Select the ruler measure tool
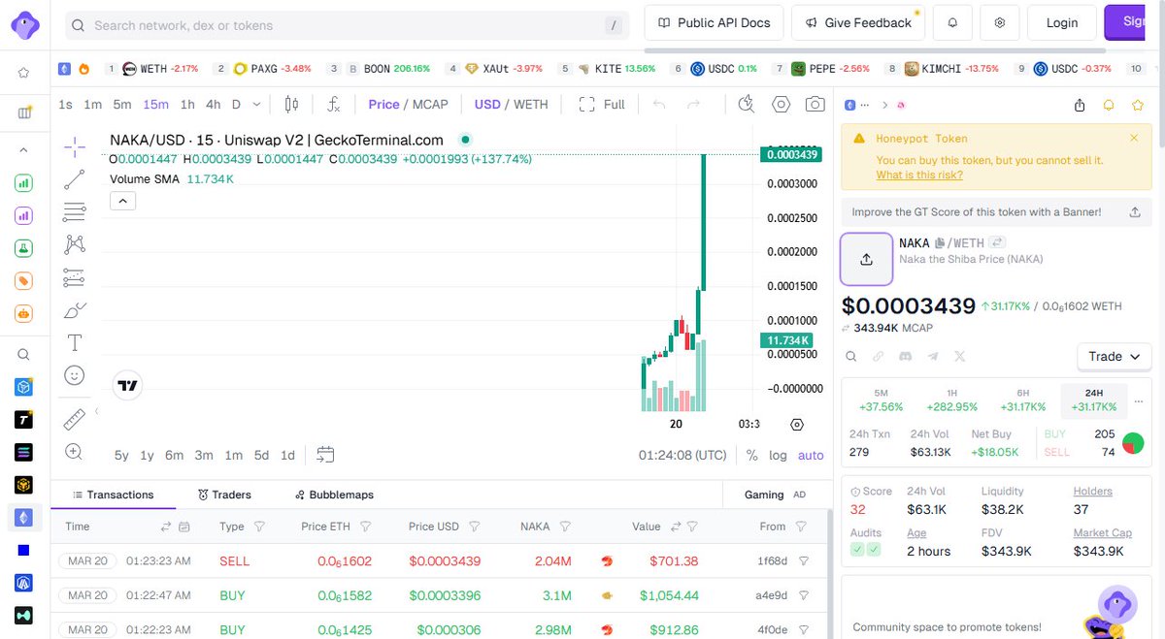This screenshot has height=639, width=1165. coord(74,418)
